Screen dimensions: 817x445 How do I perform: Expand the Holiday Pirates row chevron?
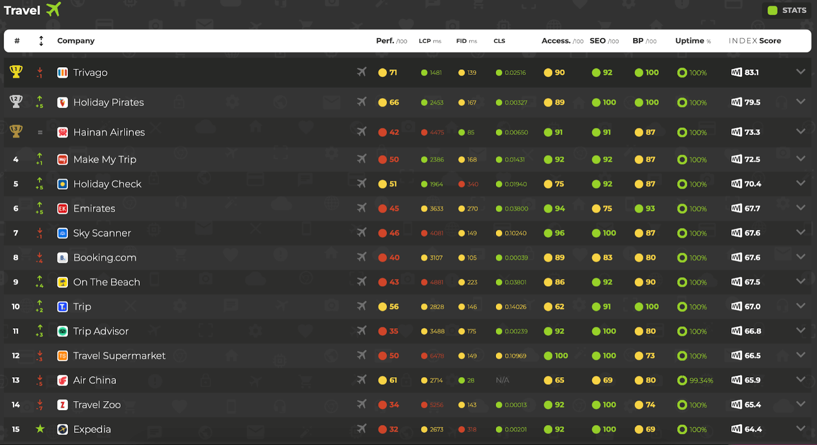801,101
